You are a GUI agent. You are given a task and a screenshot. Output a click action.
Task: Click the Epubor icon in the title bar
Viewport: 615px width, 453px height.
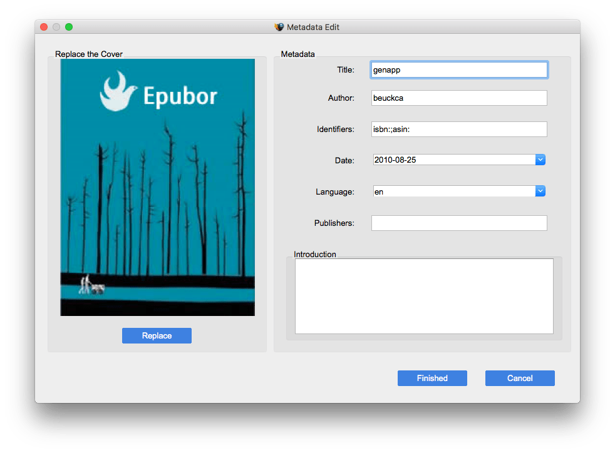click(278, 27)
